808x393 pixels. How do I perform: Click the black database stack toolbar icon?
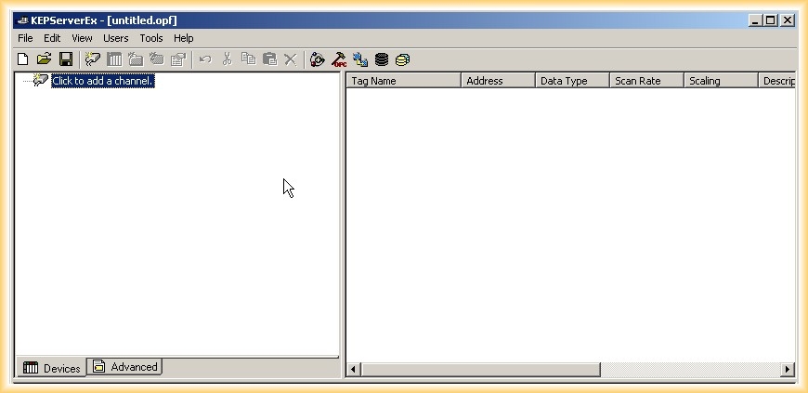click(382, 59)
